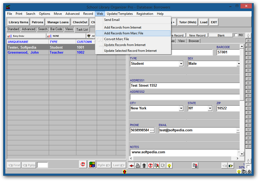259x181 pixels.
Task: Click the colored FSPC blocks icon
Action: coord(92,165)
